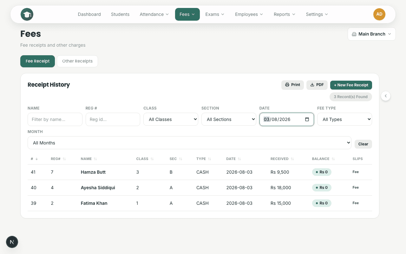Go to Students in navigation
This screenshot has height=254, width=406.
(x=120, y=14)
